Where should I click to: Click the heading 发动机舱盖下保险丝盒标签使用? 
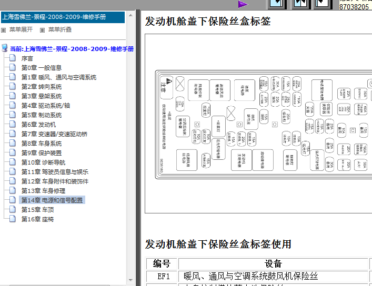click(x=218, y=244)
